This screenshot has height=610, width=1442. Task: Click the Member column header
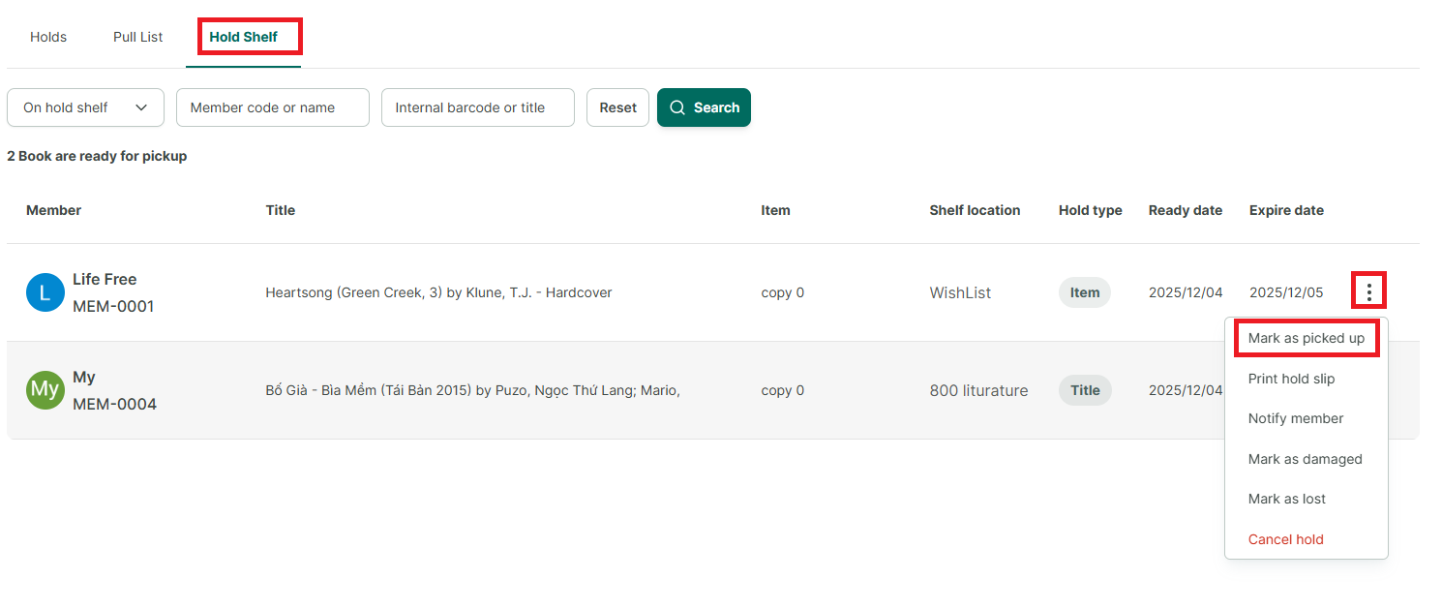(x=54, y=210)
